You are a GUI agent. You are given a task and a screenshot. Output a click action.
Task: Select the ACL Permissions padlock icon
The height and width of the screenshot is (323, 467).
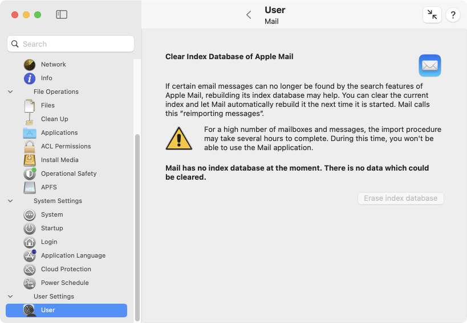(30, 147)
